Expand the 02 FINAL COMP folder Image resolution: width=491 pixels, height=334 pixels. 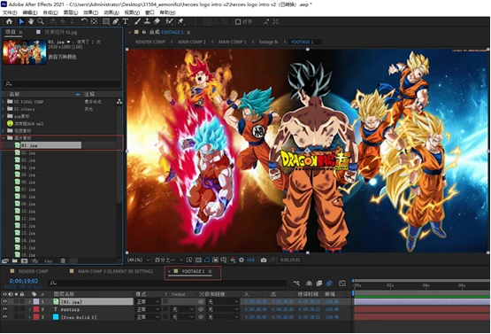[x=4, y=102]
